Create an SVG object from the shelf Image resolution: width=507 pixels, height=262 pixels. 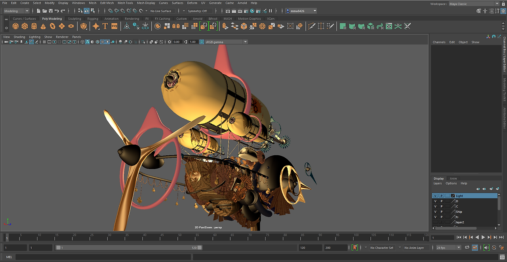tap(114, 26)
